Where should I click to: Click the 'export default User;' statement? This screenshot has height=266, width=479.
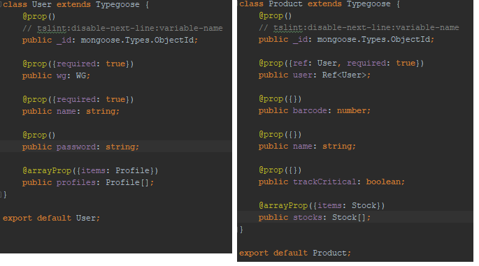click(51, 218)
